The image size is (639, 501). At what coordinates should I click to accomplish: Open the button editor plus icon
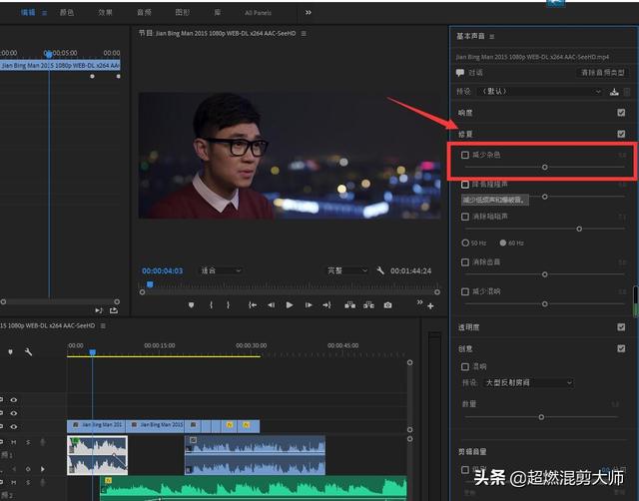coord(430,306)
